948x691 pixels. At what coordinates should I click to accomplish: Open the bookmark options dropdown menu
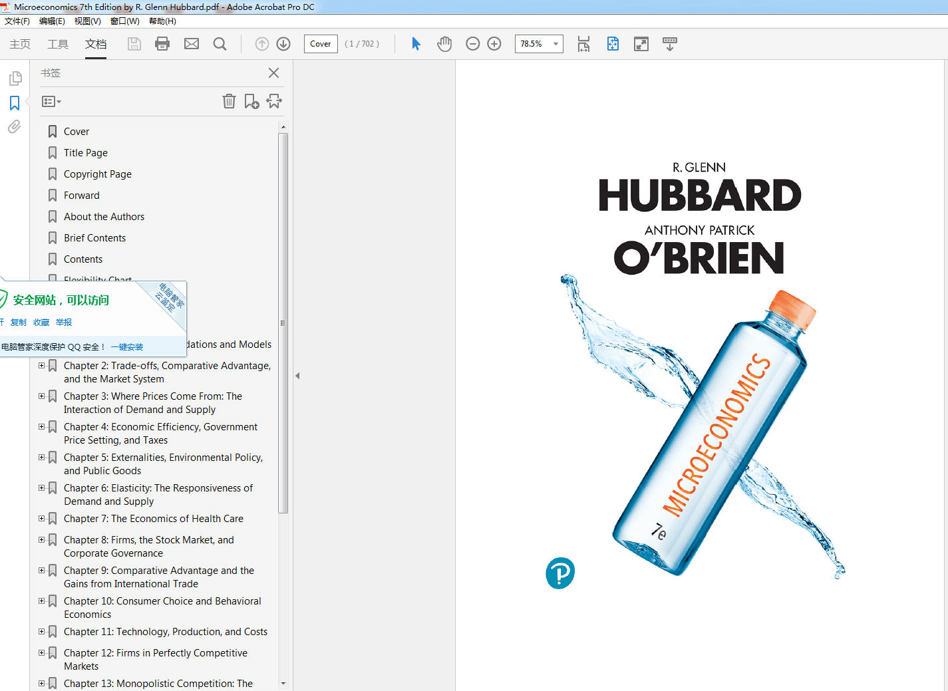tap(51, 102)
